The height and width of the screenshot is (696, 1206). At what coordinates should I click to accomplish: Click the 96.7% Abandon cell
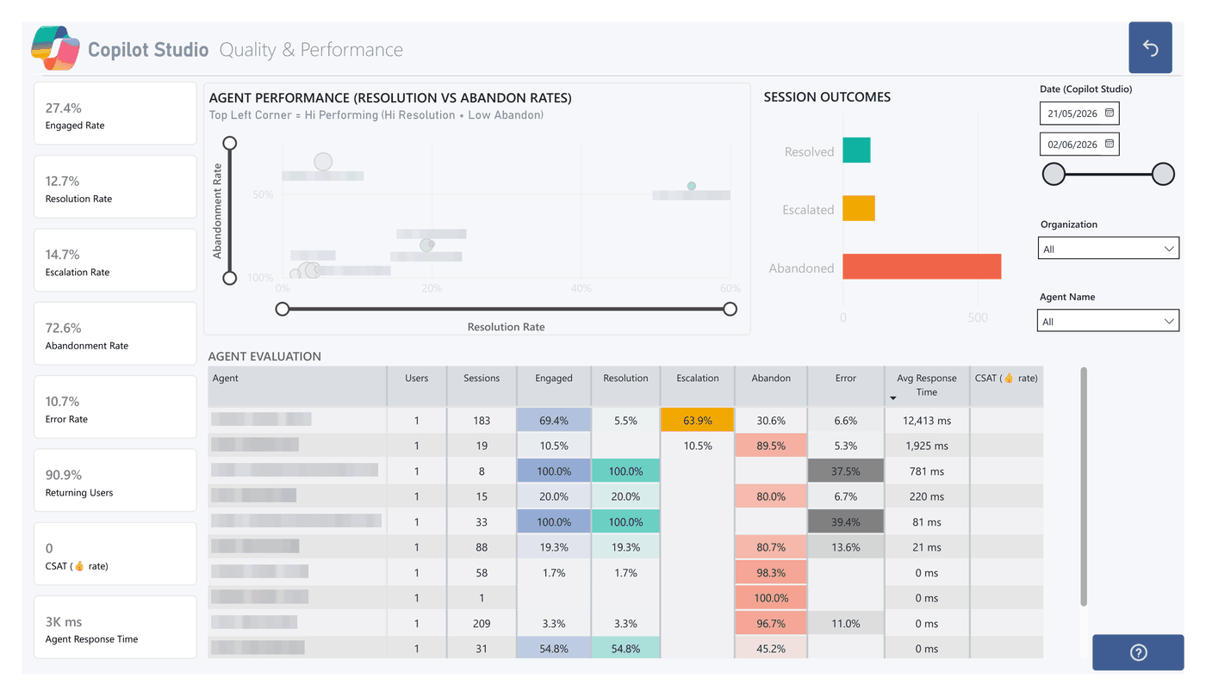(x=771, y=623)
